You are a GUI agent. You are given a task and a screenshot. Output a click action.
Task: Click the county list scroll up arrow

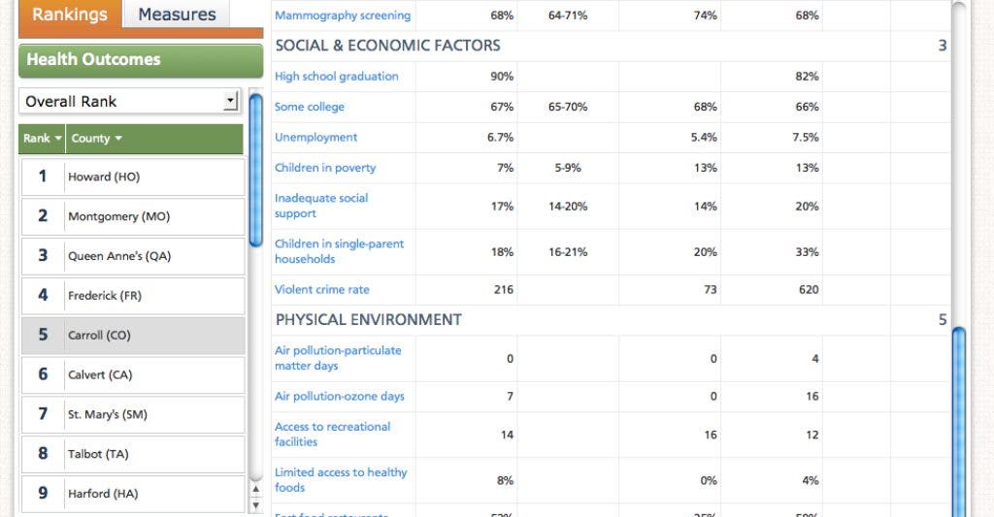[256, 489]
